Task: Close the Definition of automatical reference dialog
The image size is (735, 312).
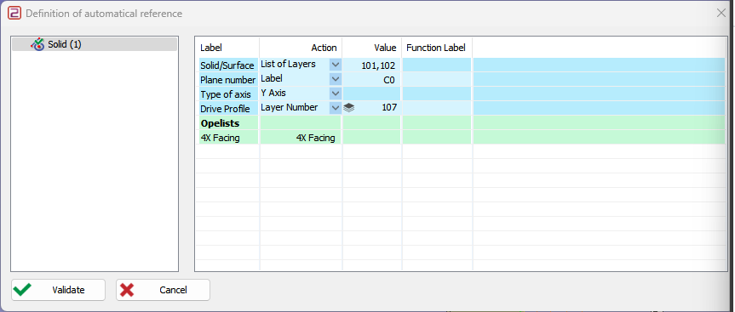Action: (721, 13)
